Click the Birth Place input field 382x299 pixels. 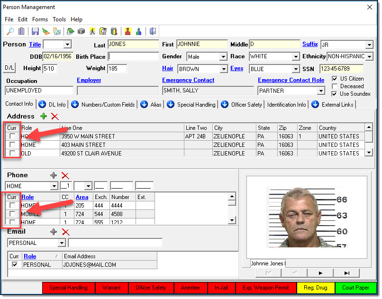coord(133,56)
